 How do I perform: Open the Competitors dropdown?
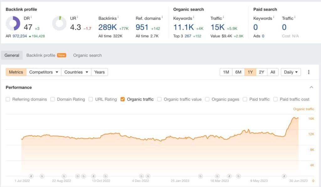[44, 72]
